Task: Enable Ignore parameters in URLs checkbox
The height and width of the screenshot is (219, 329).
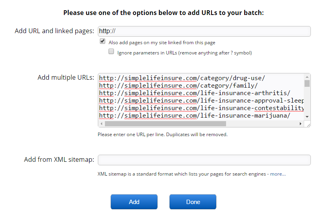Action: 111,52
